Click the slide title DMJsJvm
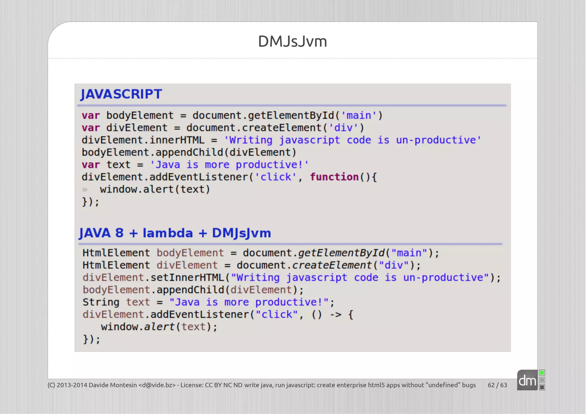The image size is (586, 414). tap(292, 41)
